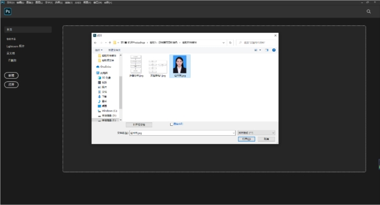Open 已删除 (Deleted) in sidebar

[x=12, y=60]
